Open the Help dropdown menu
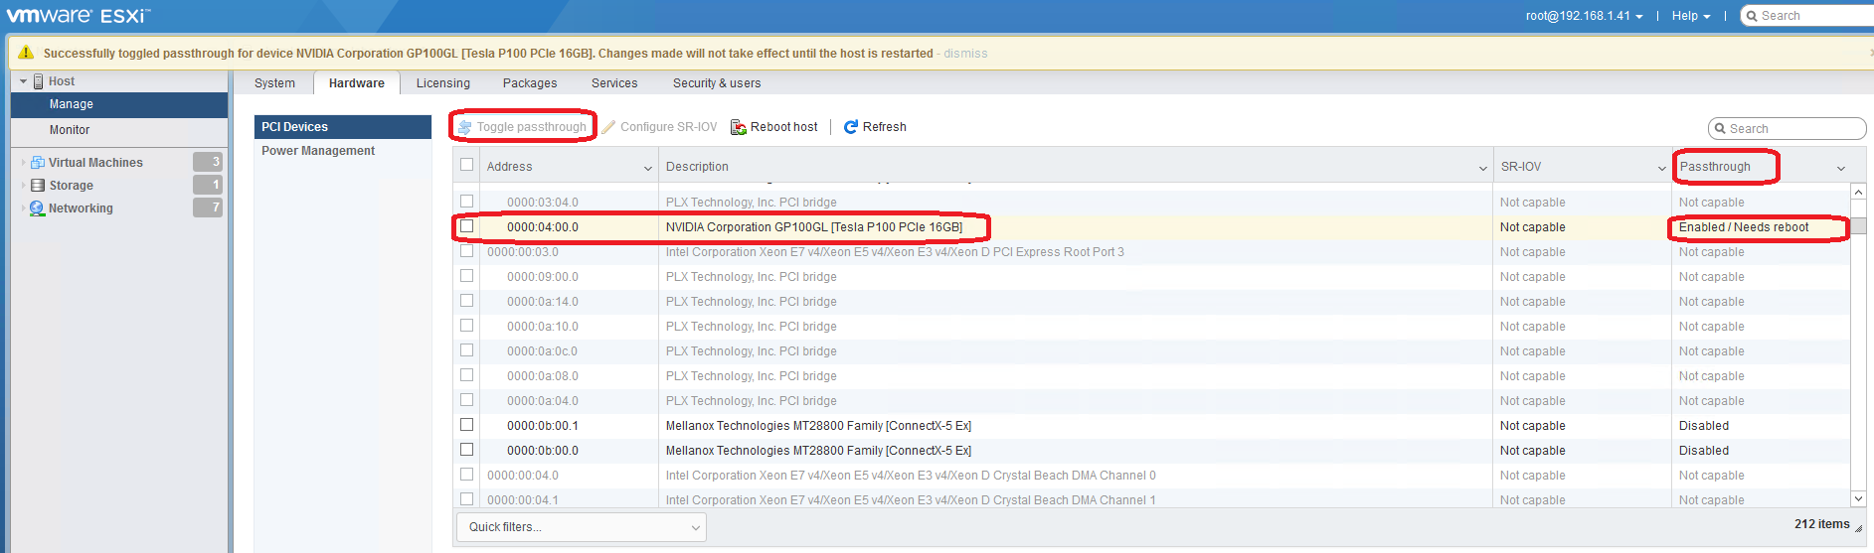Image resolution: width=1874 pixels, height=553 pixels. (1691, 16)
